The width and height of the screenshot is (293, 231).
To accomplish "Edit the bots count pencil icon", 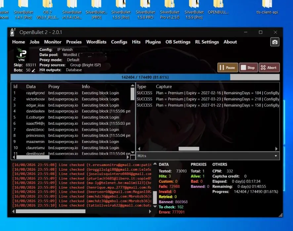I will point(33,70).
